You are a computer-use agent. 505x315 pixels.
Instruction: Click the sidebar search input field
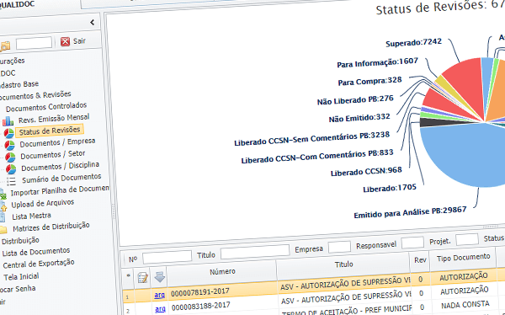click(x=35, y=43)
